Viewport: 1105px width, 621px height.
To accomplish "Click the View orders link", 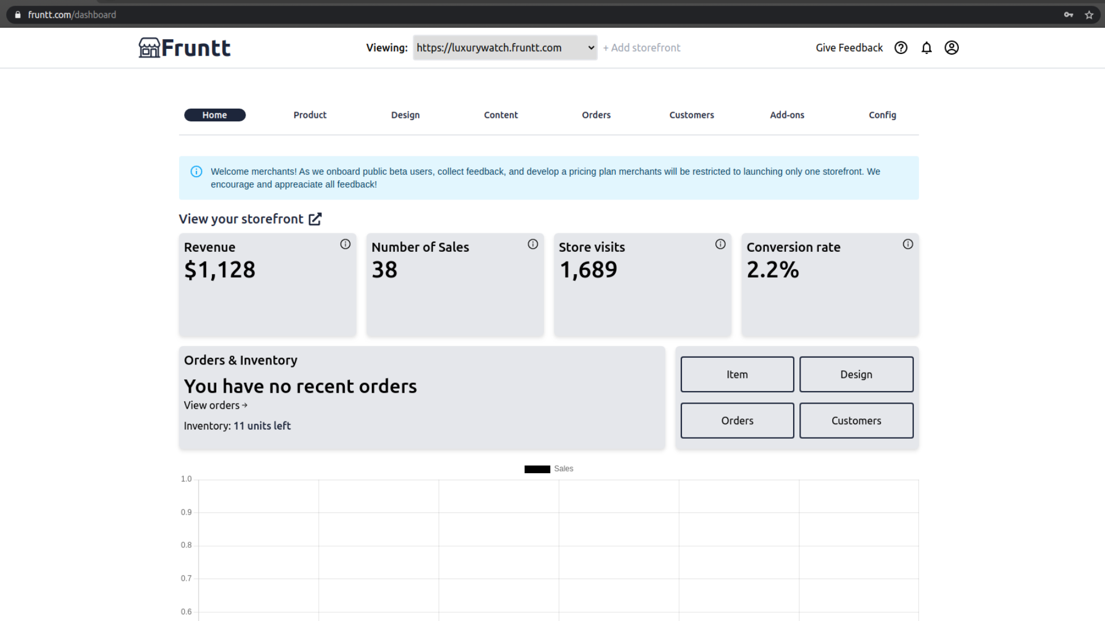I will (x=215, y=405).
